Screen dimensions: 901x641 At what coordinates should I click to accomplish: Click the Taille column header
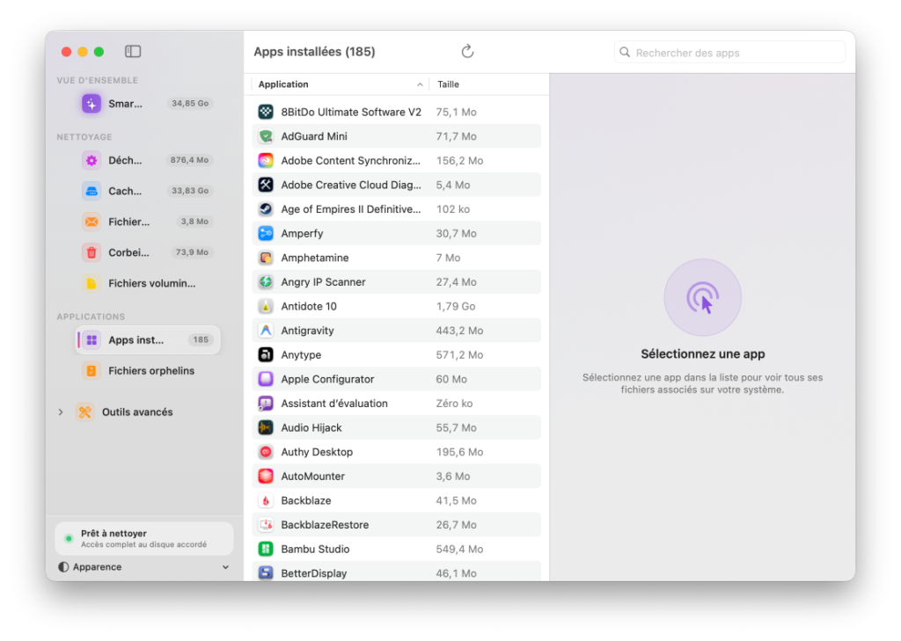(x=448, y=84)
